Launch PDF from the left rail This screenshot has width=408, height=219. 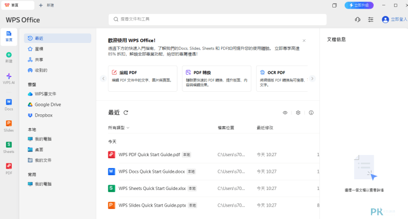[x=9, y=169]
